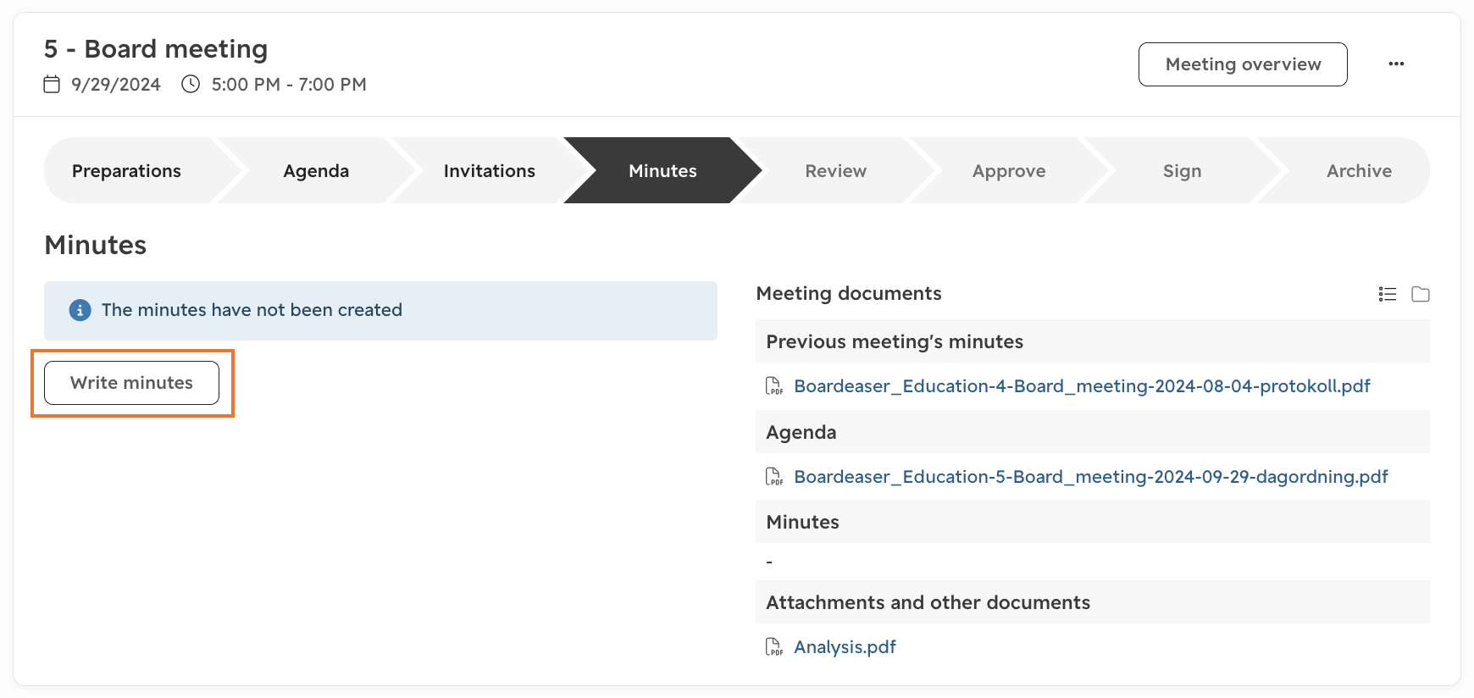
Task: Open the three-dot more options menu
Action: pos(1396,64)
